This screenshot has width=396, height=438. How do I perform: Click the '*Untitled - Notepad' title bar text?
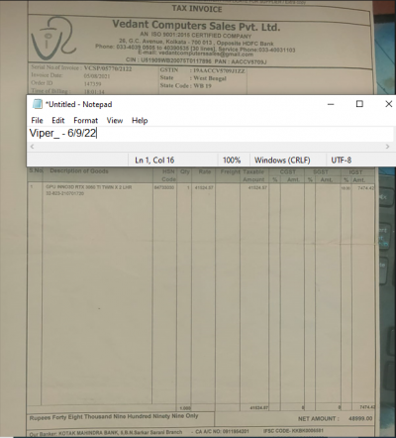pos(79,104)
